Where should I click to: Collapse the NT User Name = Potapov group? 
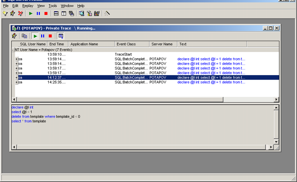(x=13, y=50)
